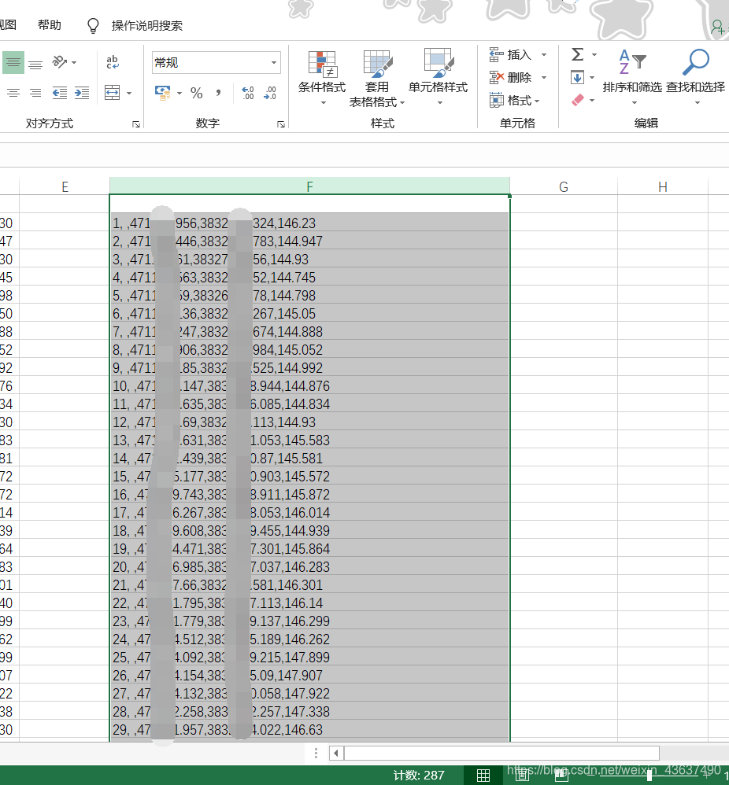Click cell ending 9.215,147.899

(309, 657)
